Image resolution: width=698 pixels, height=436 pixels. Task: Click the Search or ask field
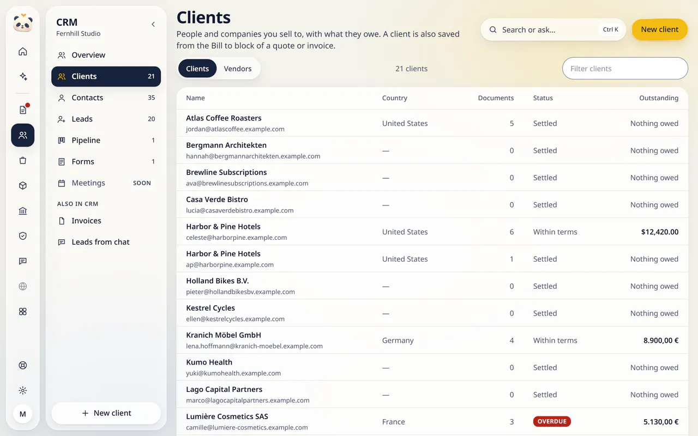(553, 30)
